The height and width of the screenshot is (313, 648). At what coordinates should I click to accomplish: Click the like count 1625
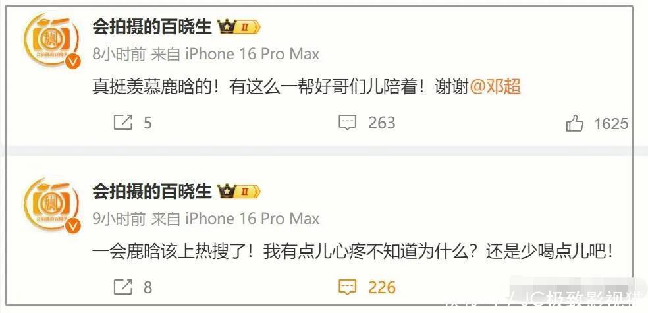611,124
